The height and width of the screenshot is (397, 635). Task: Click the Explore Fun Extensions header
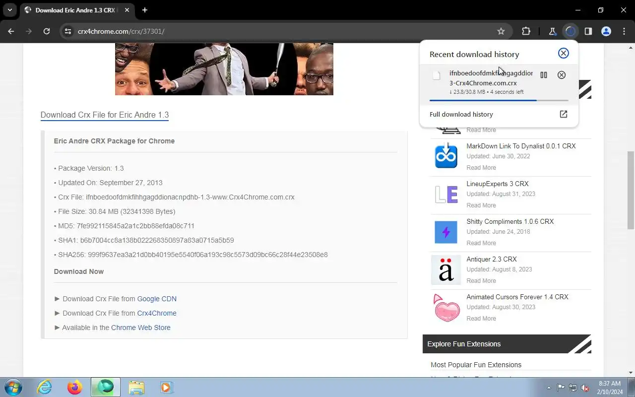(x=507, y=344)
